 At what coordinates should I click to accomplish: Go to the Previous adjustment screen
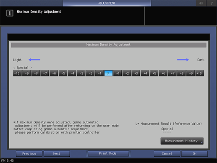(29, 154)
